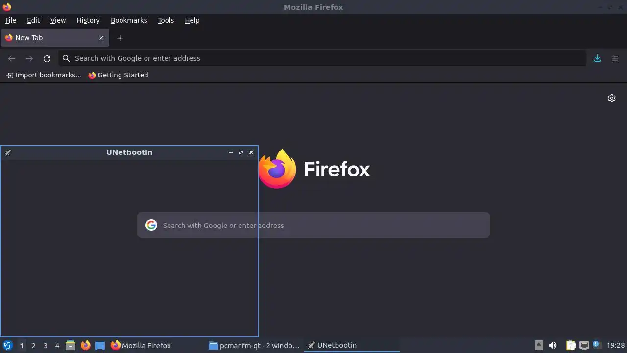Open the File menu in Firefox

tap(11, 20)
